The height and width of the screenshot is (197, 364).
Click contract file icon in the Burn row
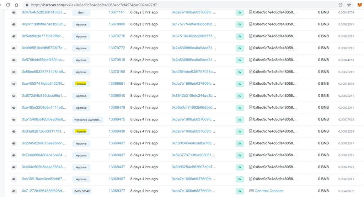point(251,12)
